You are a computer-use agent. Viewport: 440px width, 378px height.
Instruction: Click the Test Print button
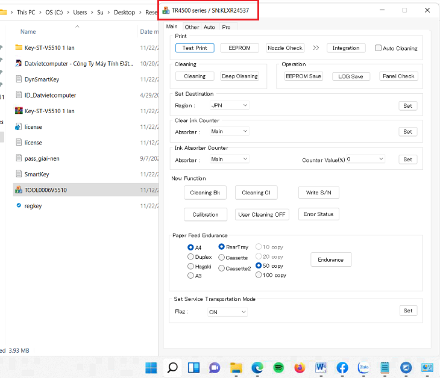pyautogui.click(x=195, y=48)
